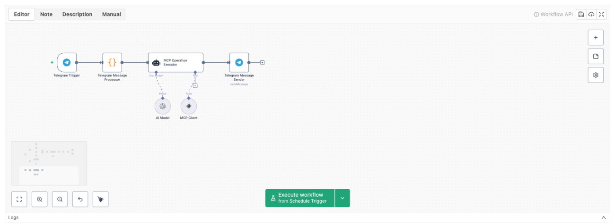Open the Workflow API link
615x224 pixels.
(553, 15)
